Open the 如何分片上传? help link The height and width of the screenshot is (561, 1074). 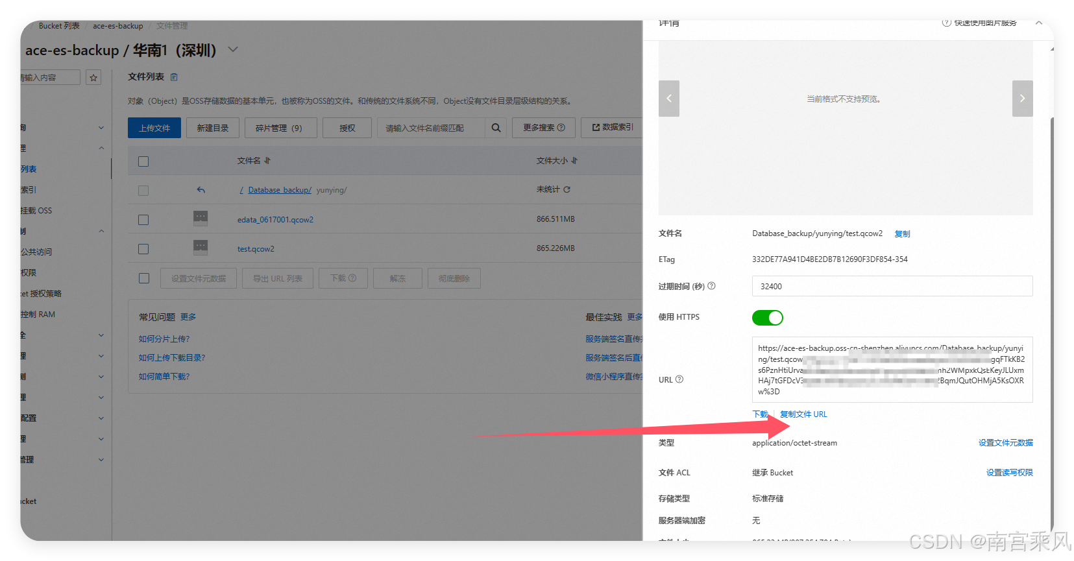click(164, 339)
